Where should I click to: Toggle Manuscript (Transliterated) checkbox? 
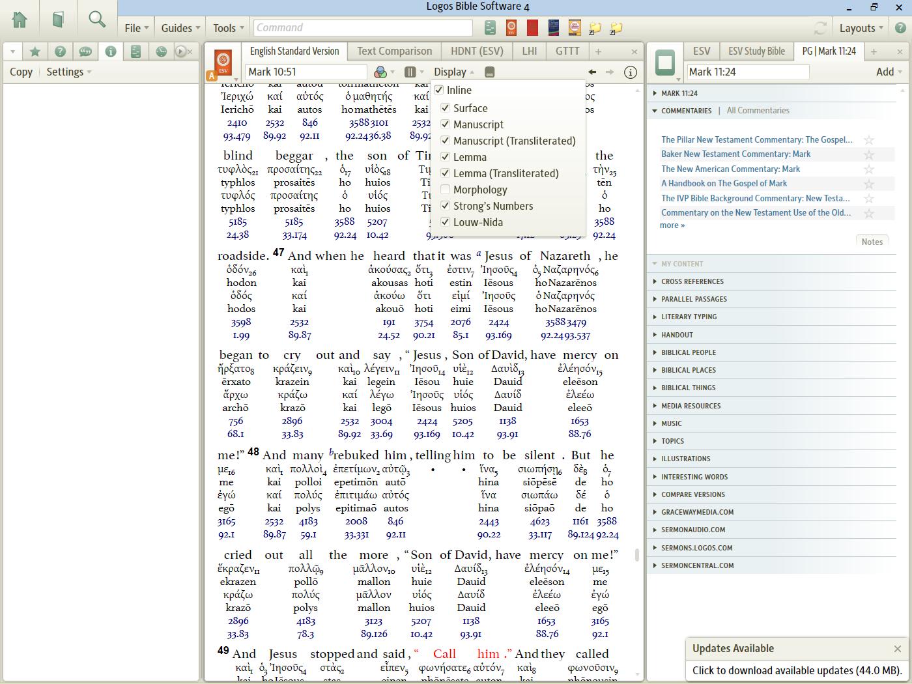(446, 141)
